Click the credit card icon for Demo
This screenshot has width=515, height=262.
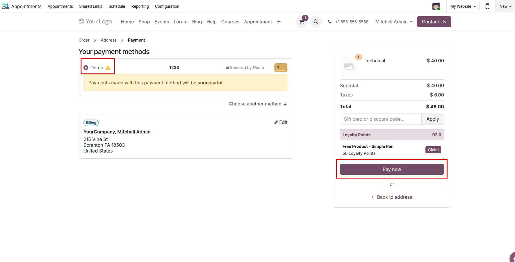pos(281,68)
